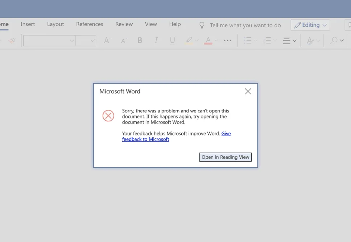Expand font color dropdown arrow
Image resolution: width=351 pixels, height=242 pixels.
[x=216, y=41]
